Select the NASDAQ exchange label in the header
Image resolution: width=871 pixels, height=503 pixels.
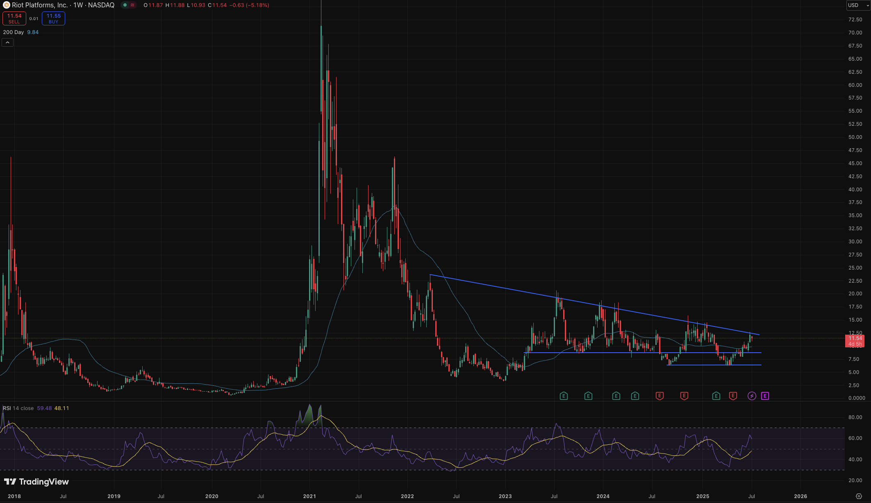tap(101, 5)
